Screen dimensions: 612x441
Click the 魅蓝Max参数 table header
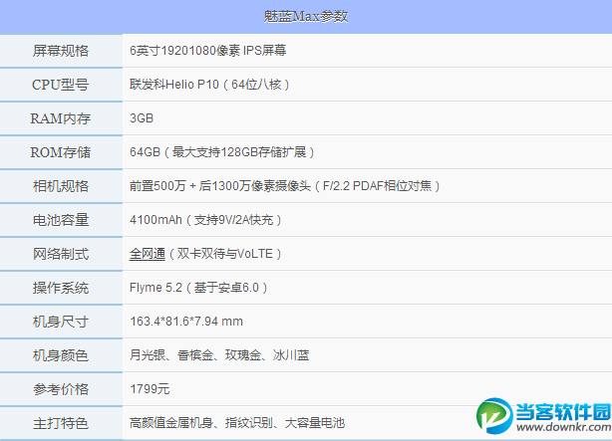306,16
